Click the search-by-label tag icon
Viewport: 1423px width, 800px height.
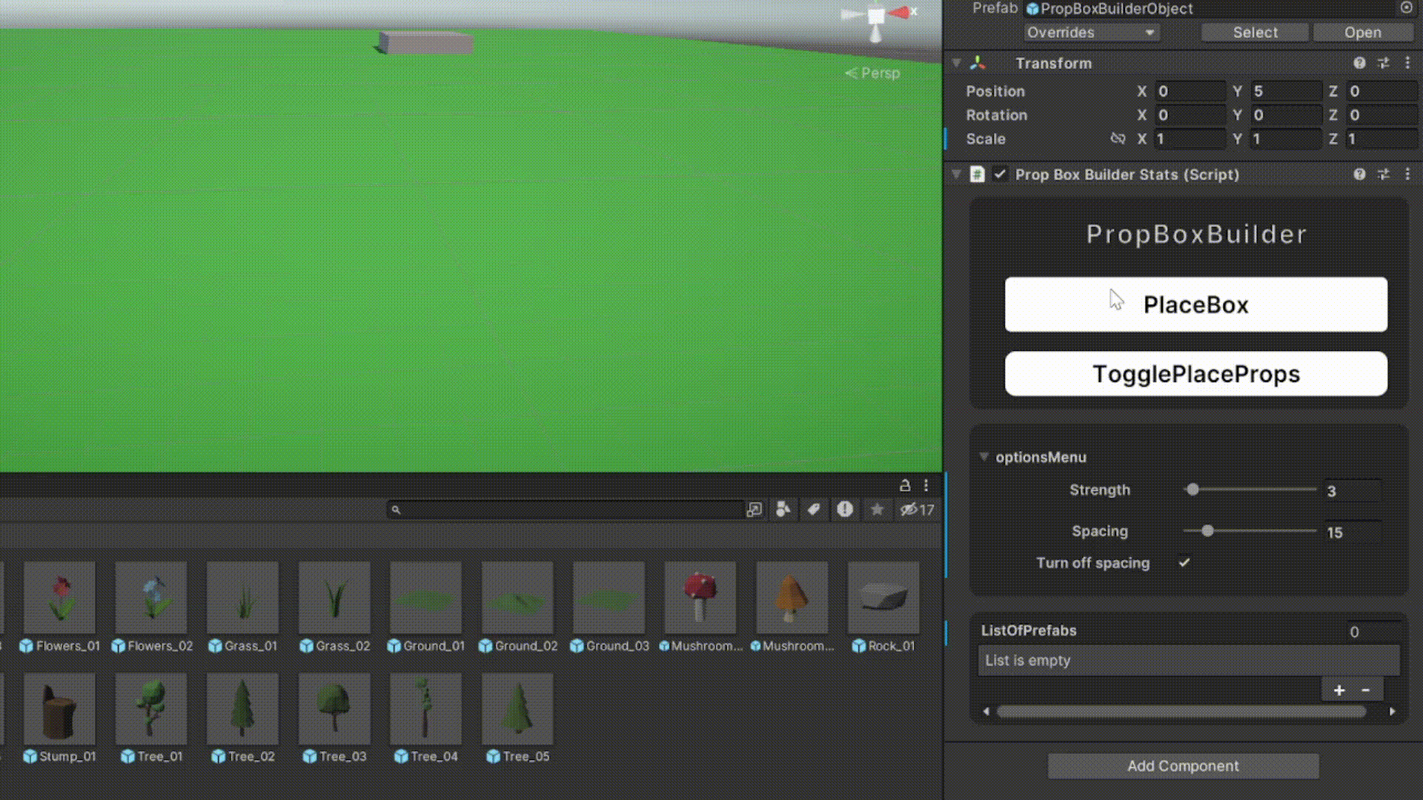[x=813, y=510]
